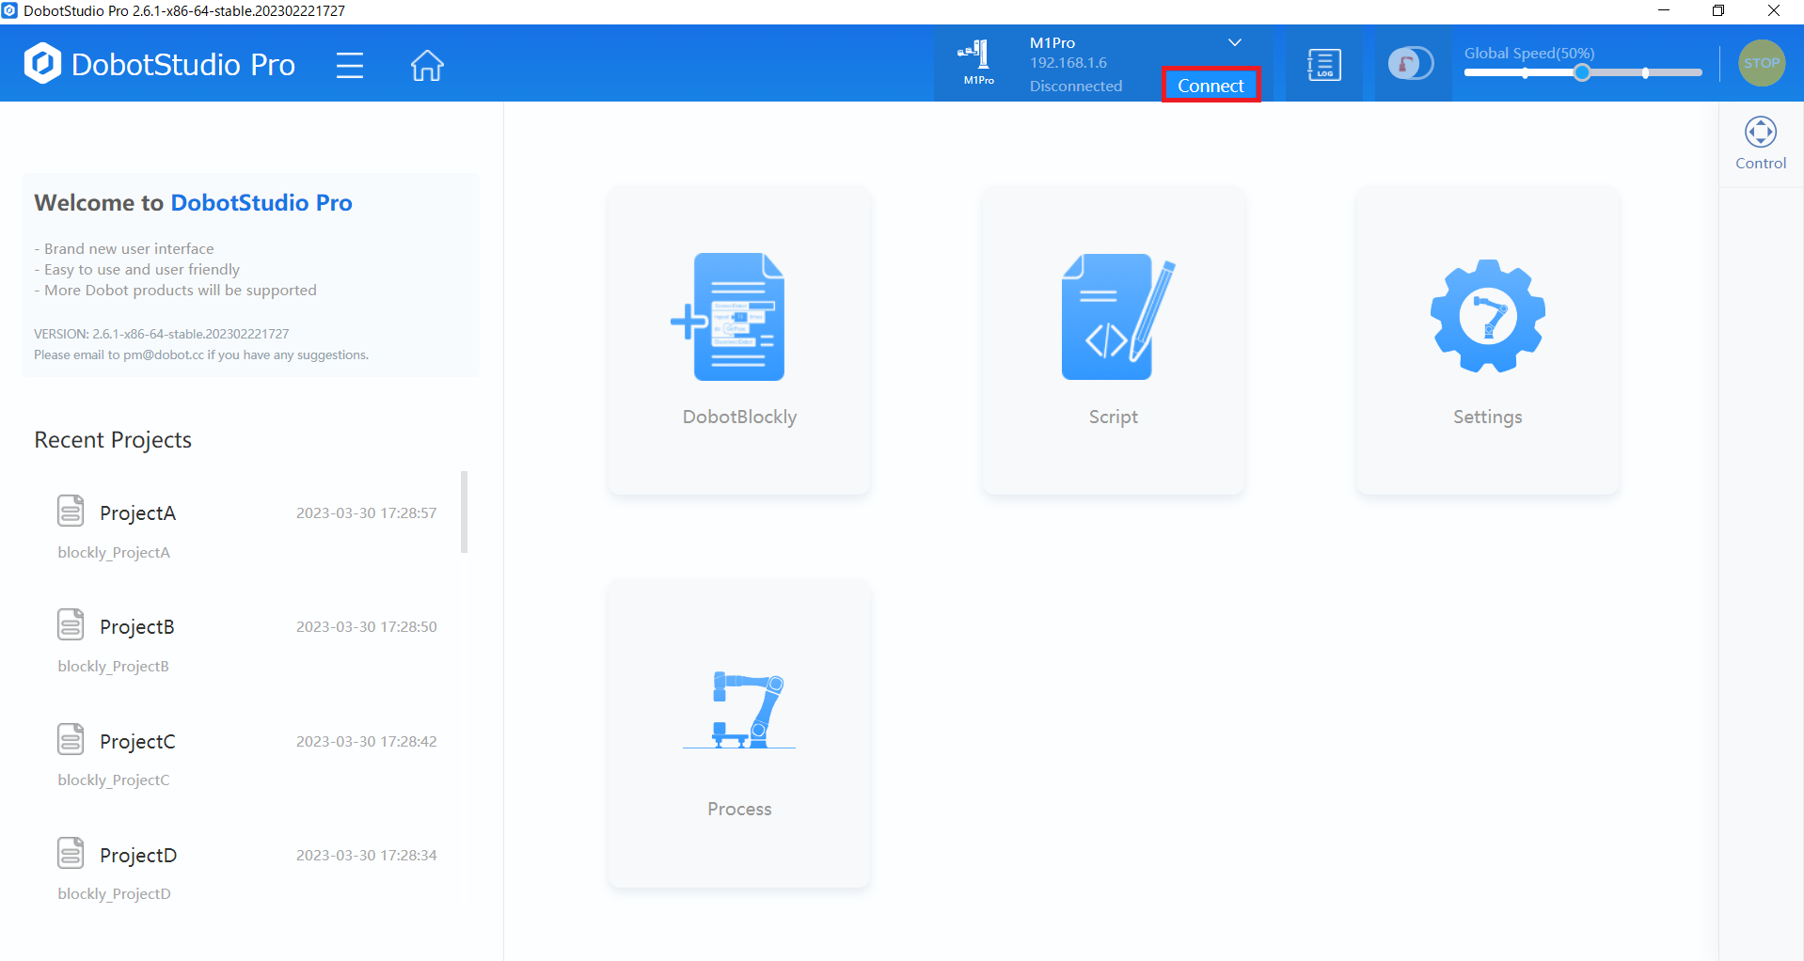
Task: Minimize the DobotStudio Pro window
Action: 1663,10
